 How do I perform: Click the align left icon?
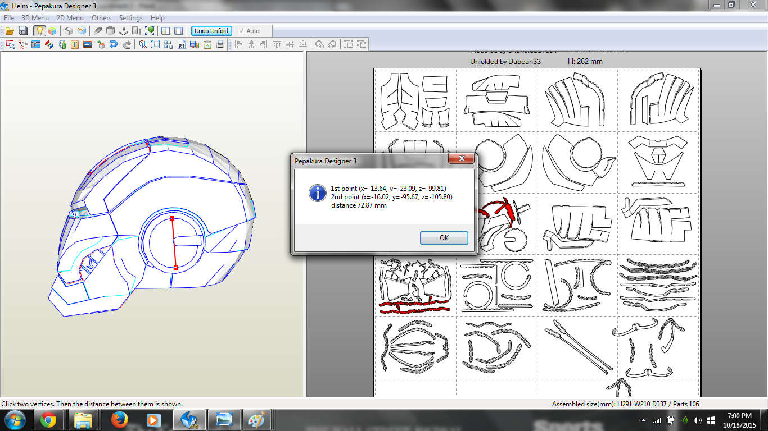238,44
